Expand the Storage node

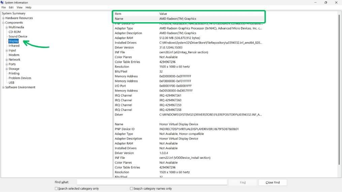click(x=6, y=69)
